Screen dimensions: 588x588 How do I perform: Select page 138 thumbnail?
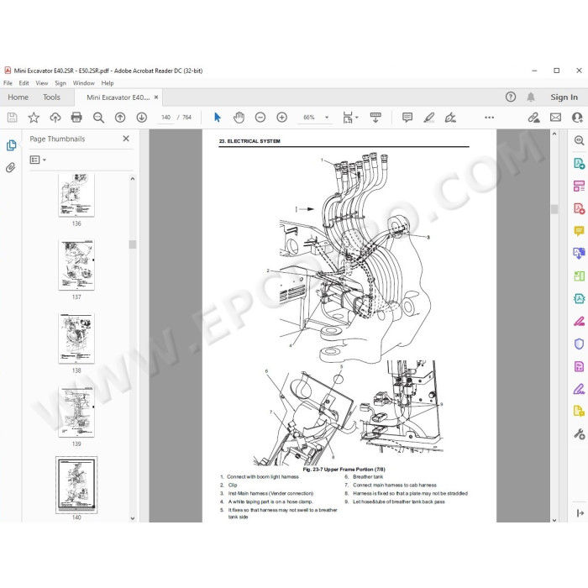pos(76,339)
